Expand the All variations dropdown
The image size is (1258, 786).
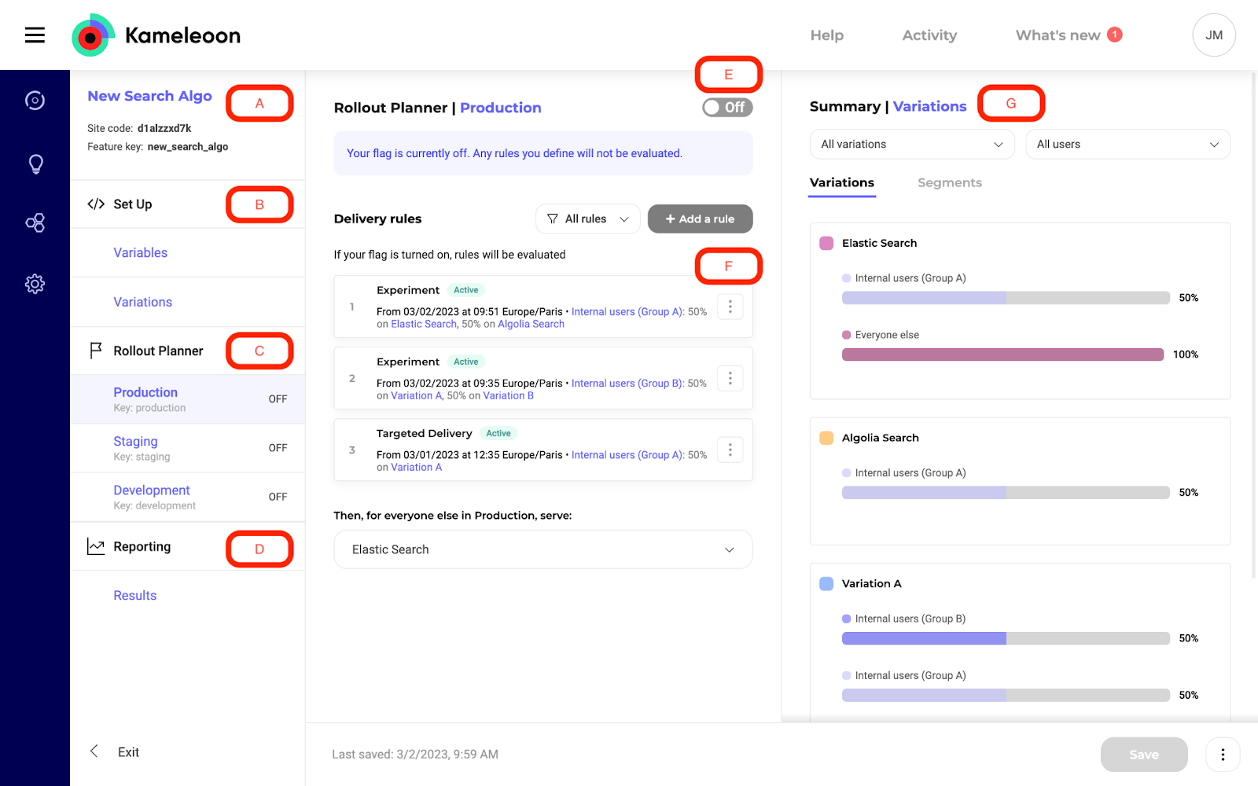click(912, 145)
